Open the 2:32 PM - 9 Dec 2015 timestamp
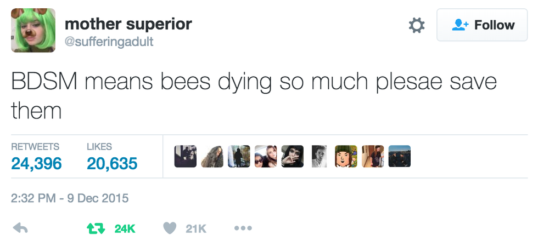The width and height of the screenshot is (538, 252). [x=70, y=198]
